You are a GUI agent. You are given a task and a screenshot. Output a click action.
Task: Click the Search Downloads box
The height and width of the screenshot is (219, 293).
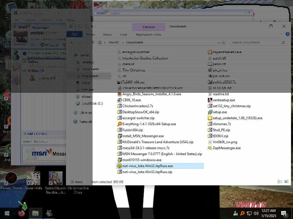pyautogui.click(x=258, y=42)
